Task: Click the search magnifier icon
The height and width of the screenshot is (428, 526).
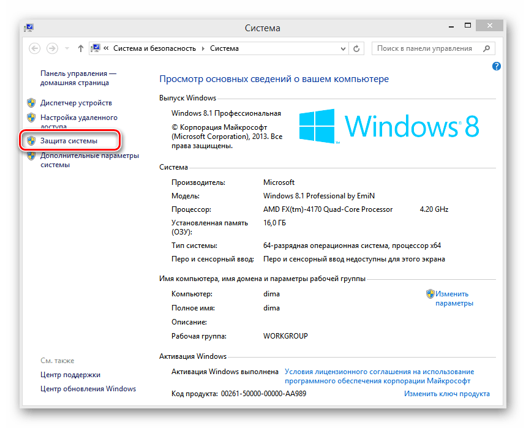Action: click(x=486, y=48)
